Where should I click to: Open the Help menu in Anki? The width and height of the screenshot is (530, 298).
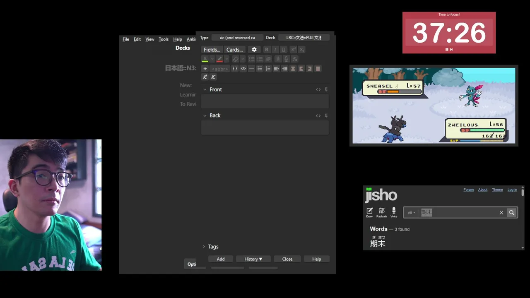click(x=178, y=39)
